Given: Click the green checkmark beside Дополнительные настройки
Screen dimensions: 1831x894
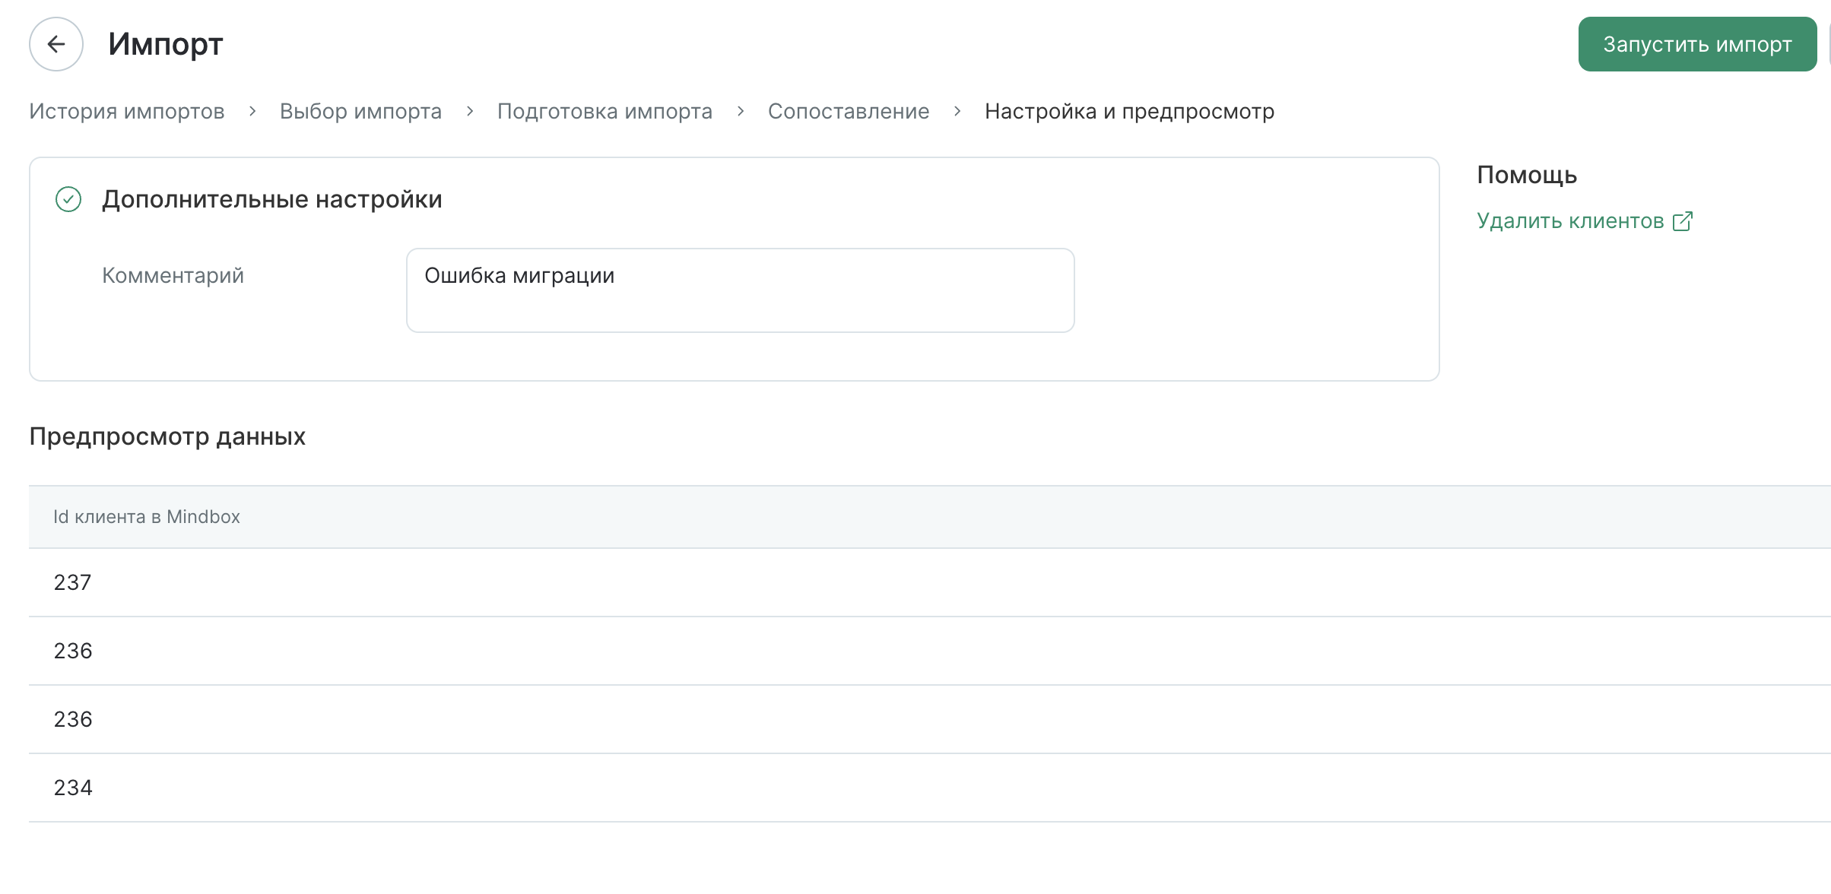Looking at the screenshot, I should tap(68, 199).
